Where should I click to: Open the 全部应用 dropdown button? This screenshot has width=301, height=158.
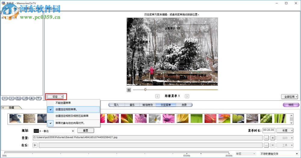[x=290, y=97]
